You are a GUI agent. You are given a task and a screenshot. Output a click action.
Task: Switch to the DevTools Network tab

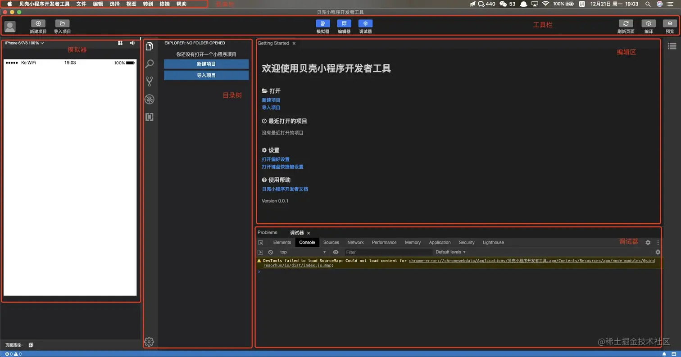(355, 242)
